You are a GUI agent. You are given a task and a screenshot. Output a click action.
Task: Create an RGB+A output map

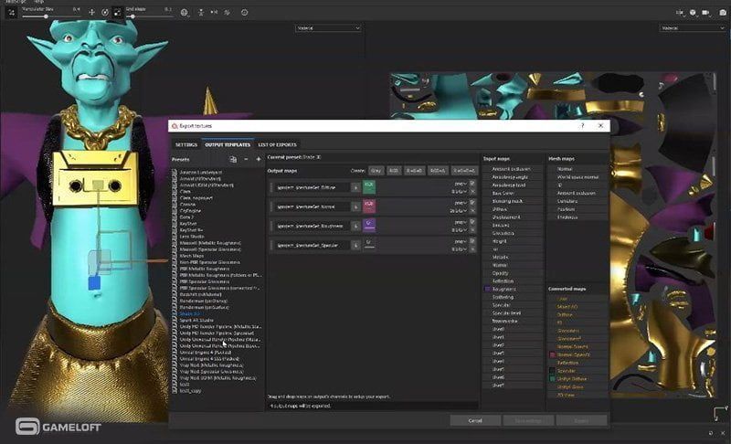[438, 171]
